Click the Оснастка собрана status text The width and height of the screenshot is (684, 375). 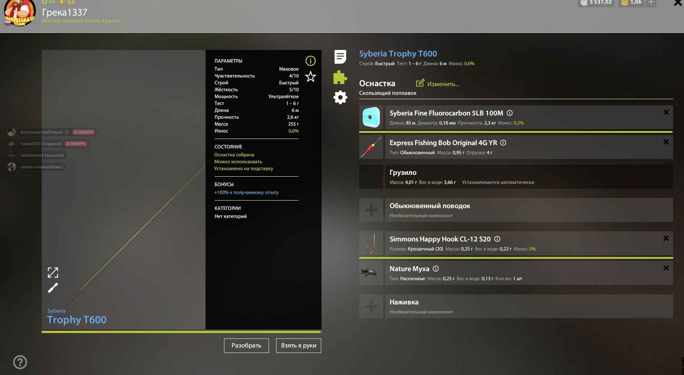[x=234, y=155]
